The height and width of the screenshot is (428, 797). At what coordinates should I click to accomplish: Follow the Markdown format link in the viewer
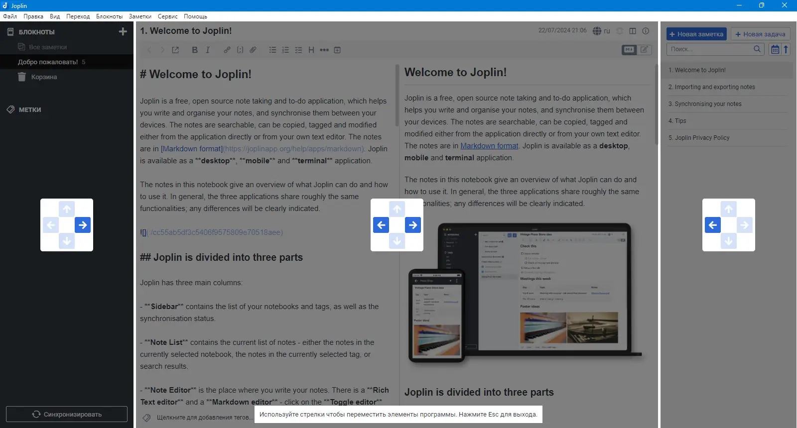point(489,146)
